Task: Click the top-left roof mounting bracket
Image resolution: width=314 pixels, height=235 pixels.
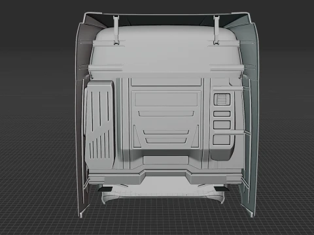Action: point(116,30)
